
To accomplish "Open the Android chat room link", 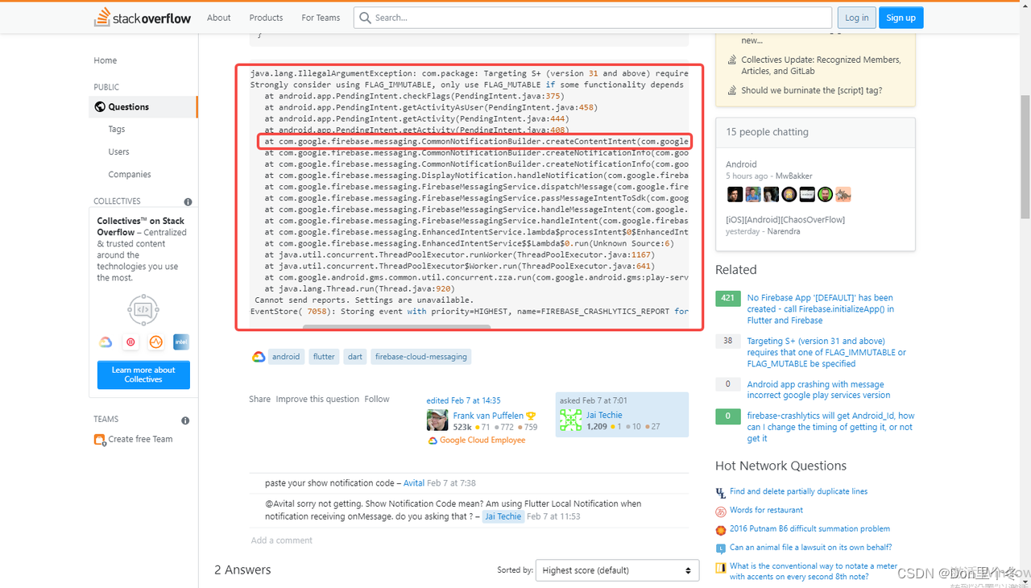I will pos(741,164).
